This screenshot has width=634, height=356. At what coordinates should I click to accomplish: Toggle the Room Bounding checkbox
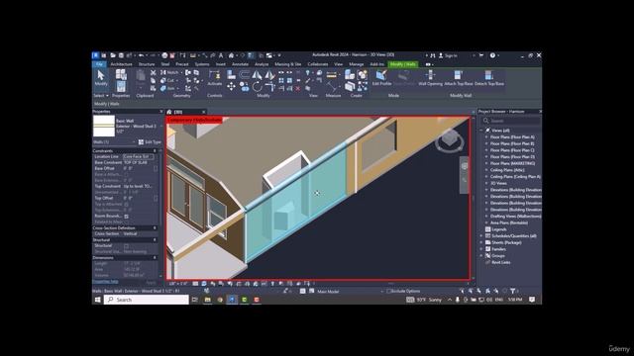coord(127,217)
